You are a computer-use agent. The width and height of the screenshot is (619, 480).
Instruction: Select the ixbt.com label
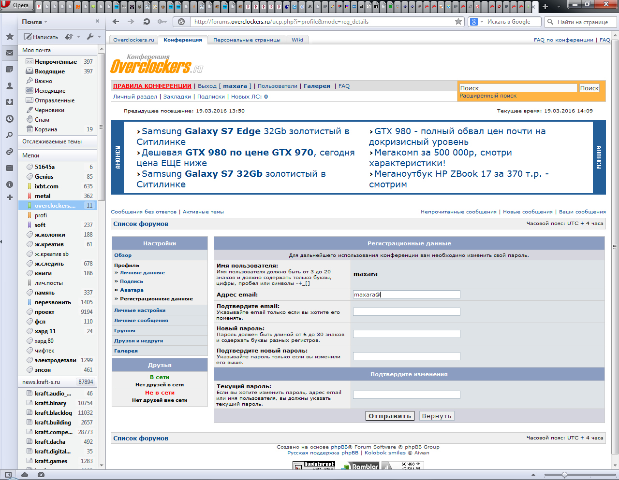click(58, 186)
